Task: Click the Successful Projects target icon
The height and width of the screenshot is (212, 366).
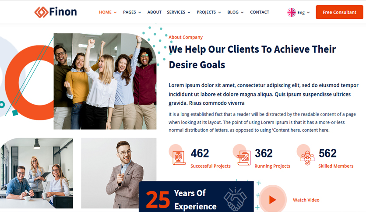Action: 179,158
